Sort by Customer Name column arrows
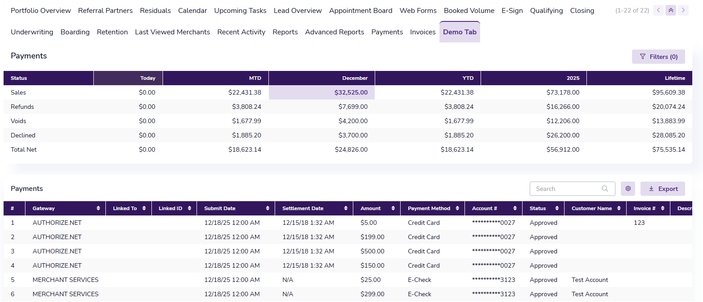703x302 pixels. coord(619,208)
